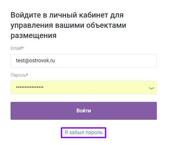Click the word кабинет in the heading

click(x=94, y=15)
